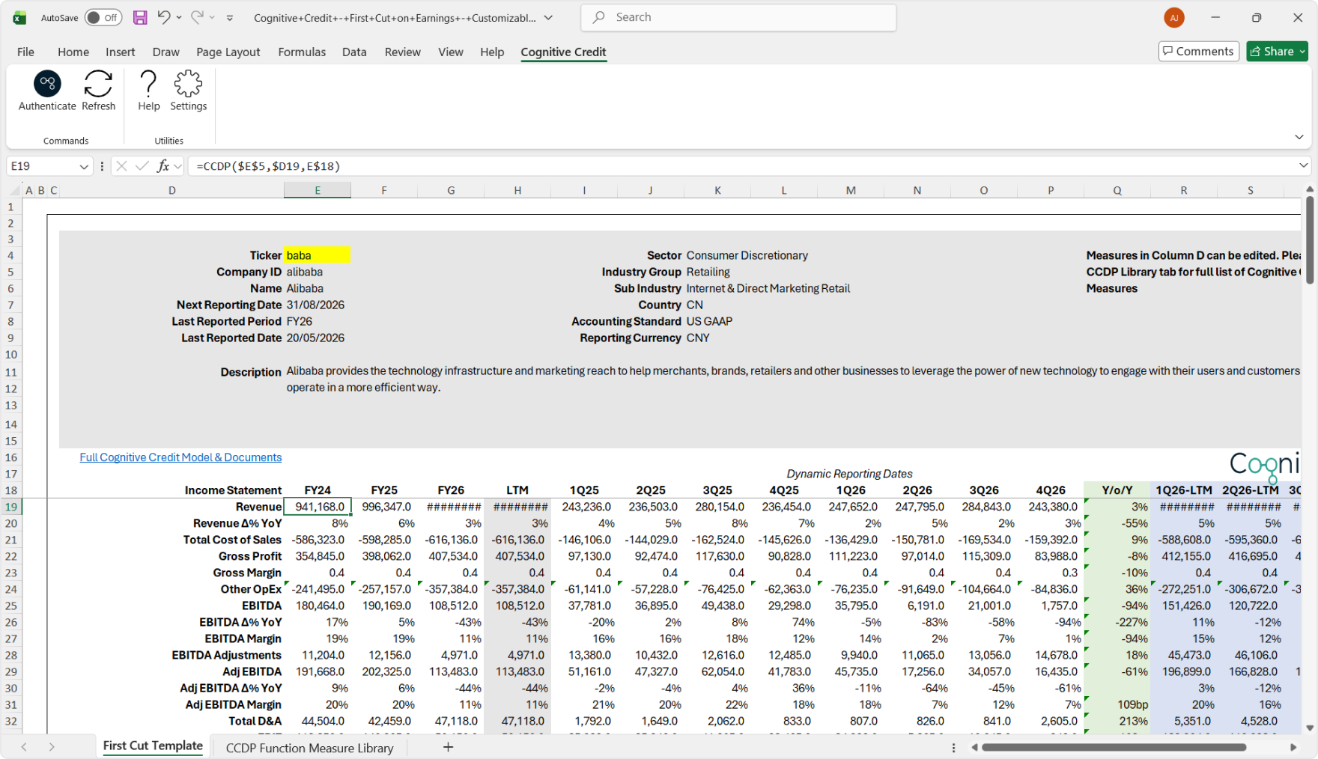Switch to the Formulas ribbon tab

click(x=302, y=52)
